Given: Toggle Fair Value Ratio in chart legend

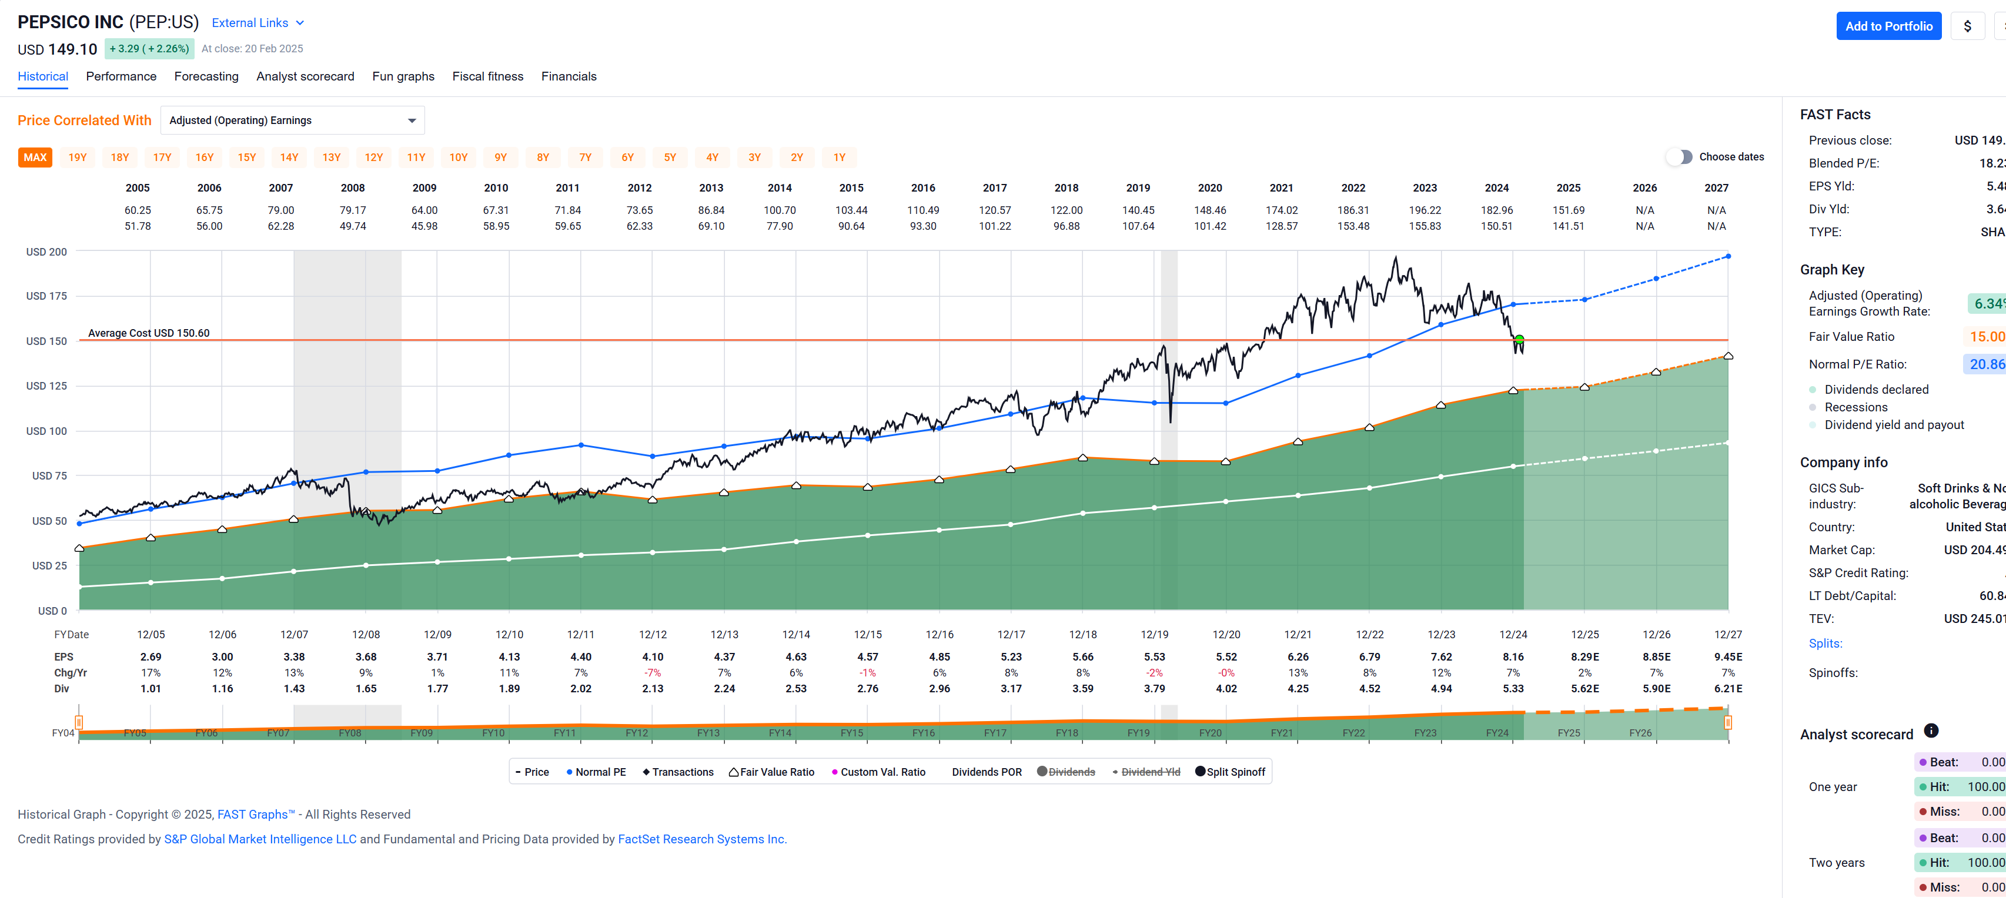Looking at the screenshot, I should pyautogui.click(x=771, y=772).
